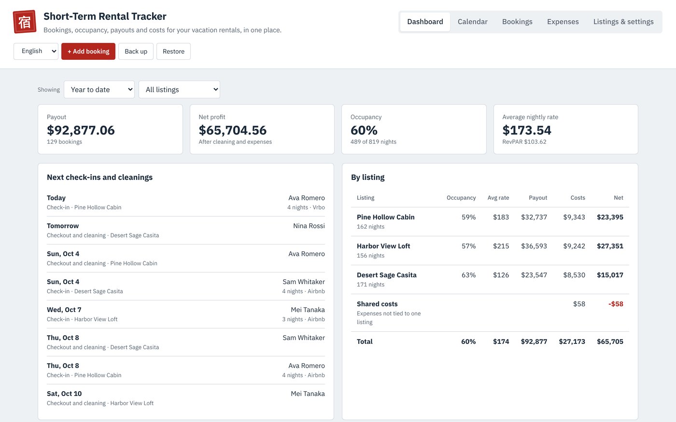
Task: Click the Net column header
Action: (619, 198)
